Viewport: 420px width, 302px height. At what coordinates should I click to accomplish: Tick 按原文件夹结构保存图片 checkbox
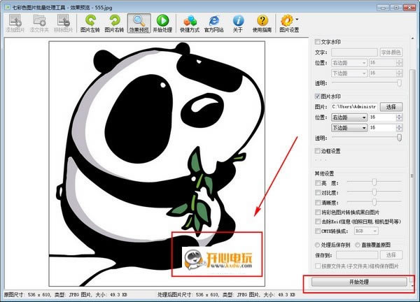(x=318, y=266)
